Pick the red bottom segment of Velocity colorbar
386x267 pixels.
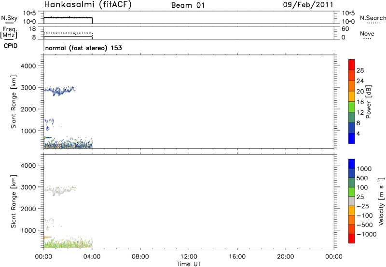[x=352, y=239]
